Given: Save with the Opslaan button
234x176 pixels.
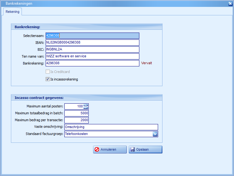Looking at the screenshot, I should click(145, 150).
